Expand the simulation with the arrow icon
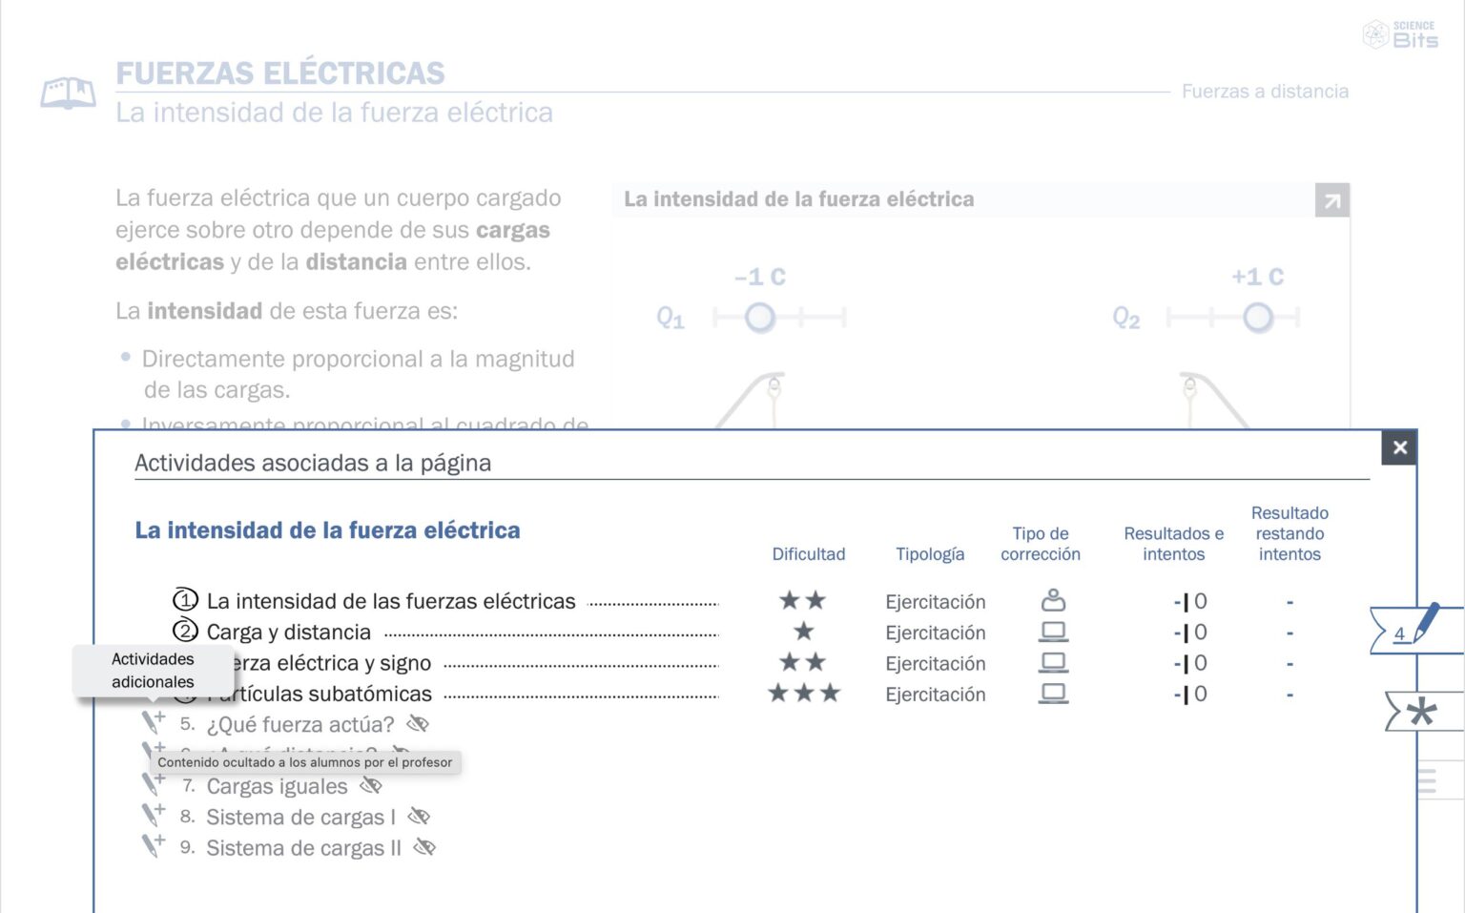The width and height of the screenshot is (1465, 913). (1331, 200)
